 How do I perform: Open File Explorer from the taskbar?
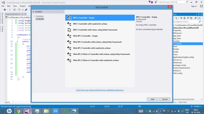click(46, 111)
